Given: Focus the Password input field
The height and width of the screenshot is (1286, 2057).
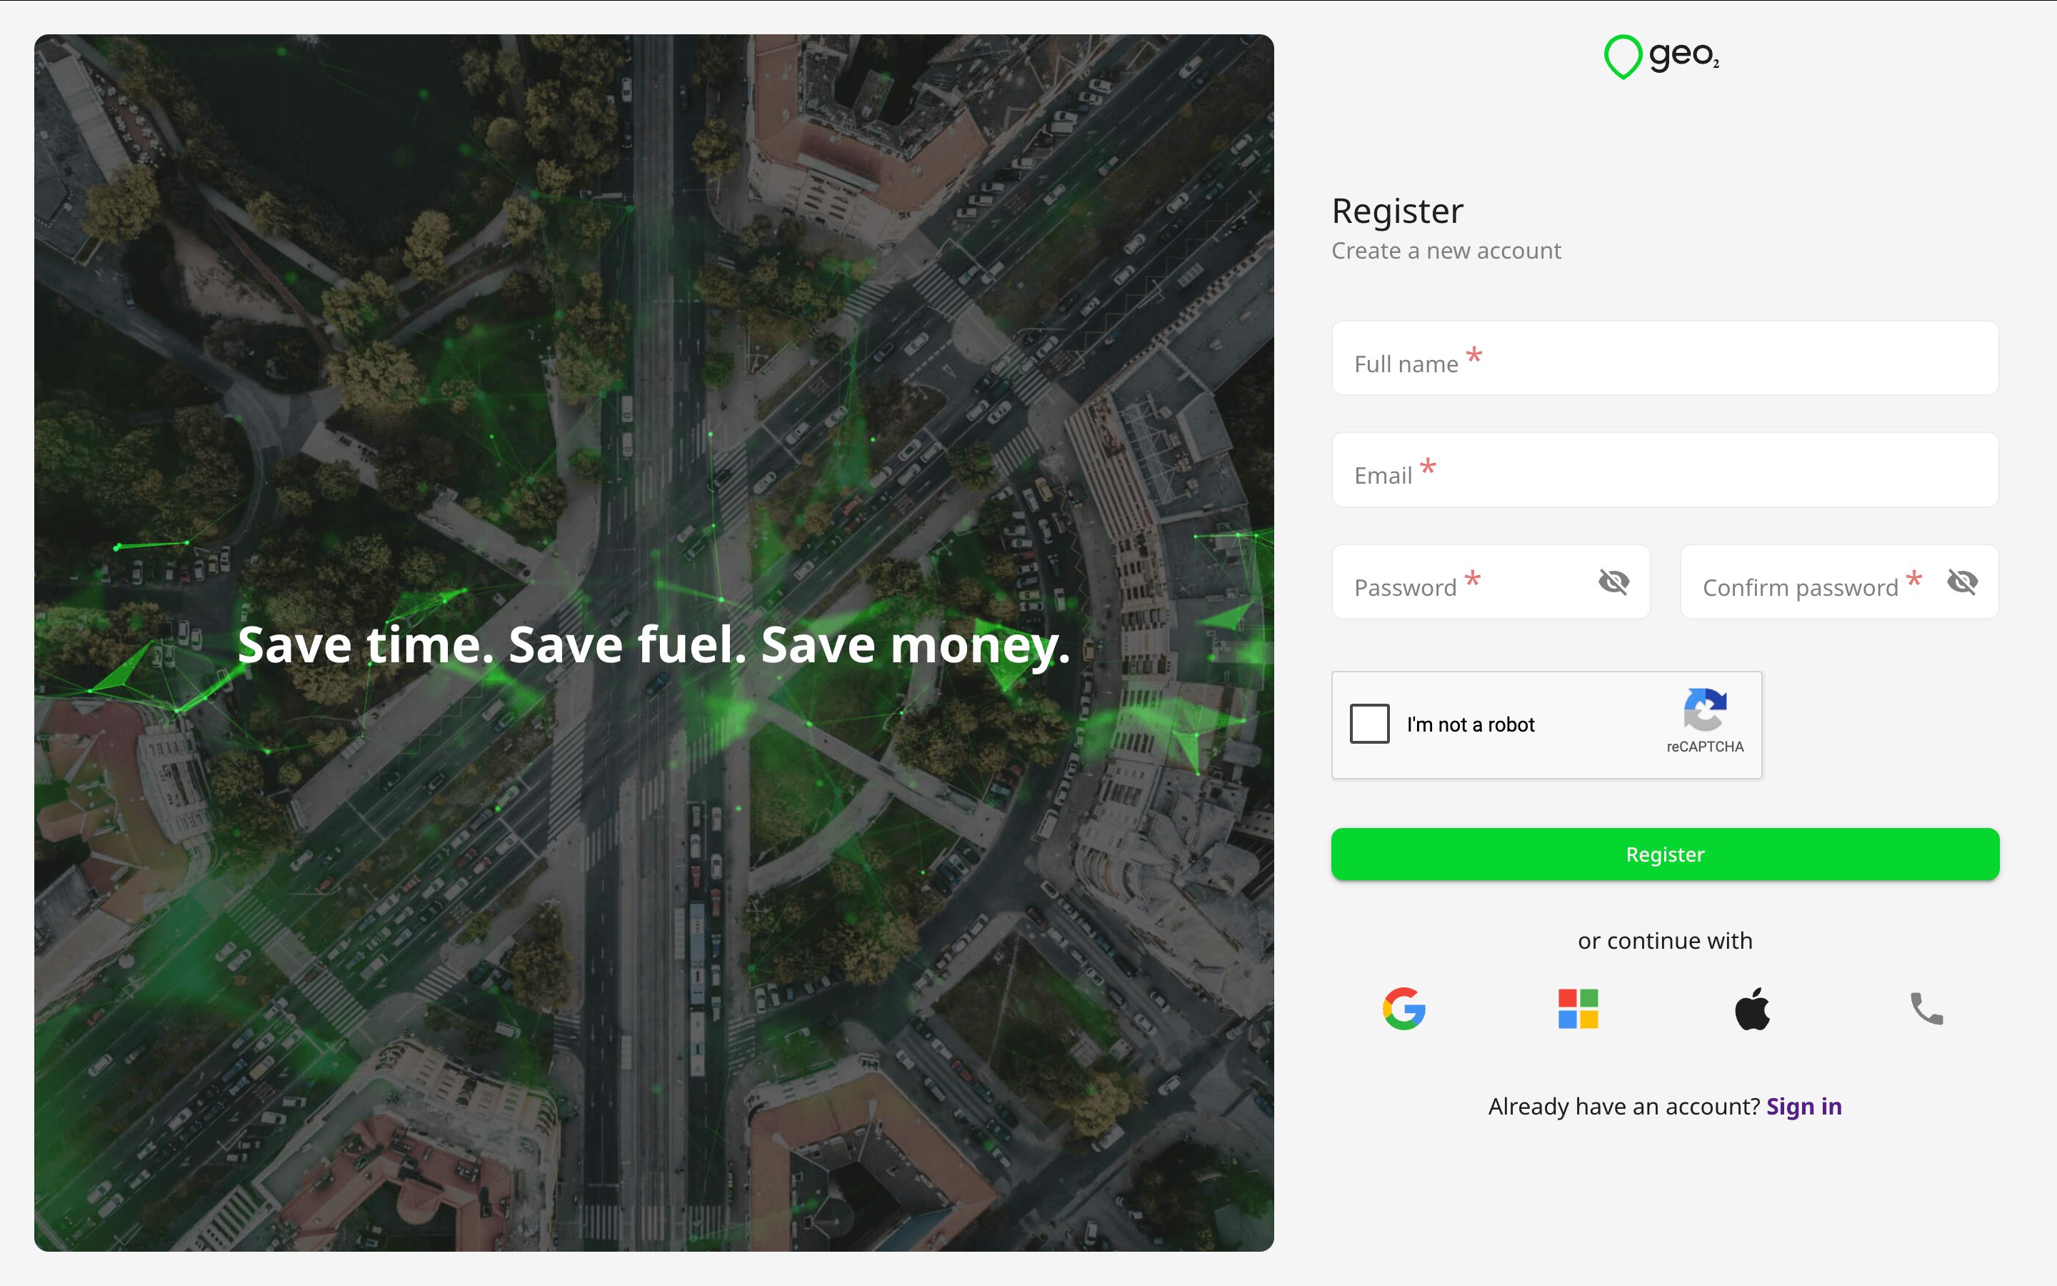Looking at the screenshot, I should point(1491,582).
